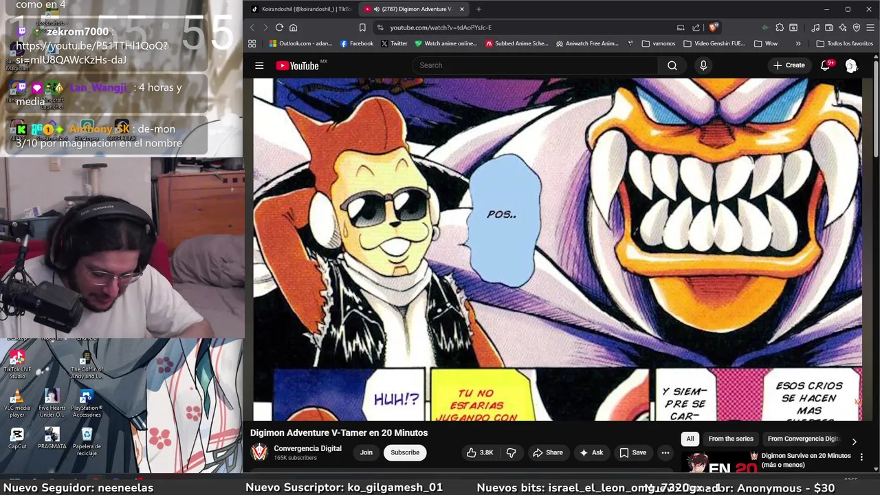Click the video player manga frame
The width and height of the screenshot is (880, 495).
tap(558, 249)
